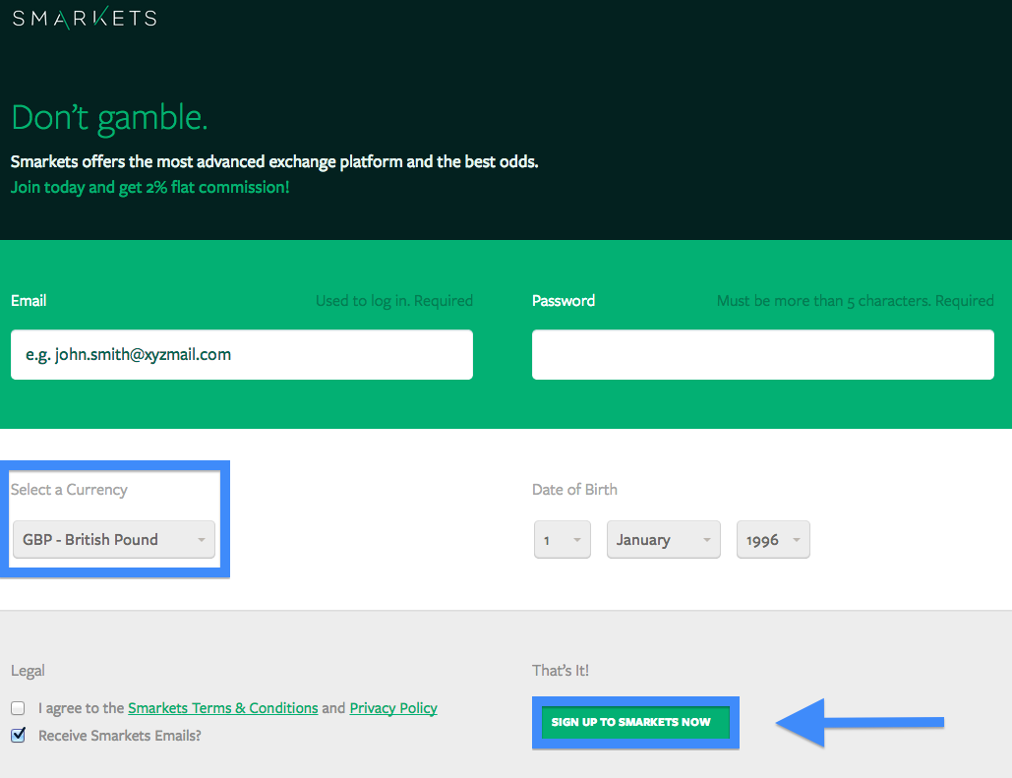The height and width of the screenshot is (778, 1012).
Task: Focus the Password input field
Action: (763, 354)
